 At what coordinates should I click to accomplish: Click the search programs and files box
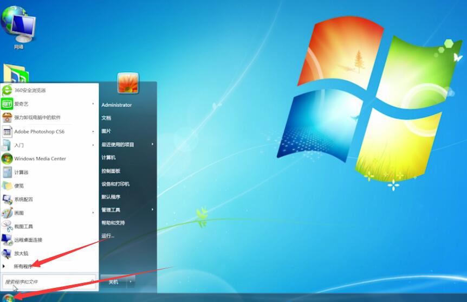(x=49, y=282)
